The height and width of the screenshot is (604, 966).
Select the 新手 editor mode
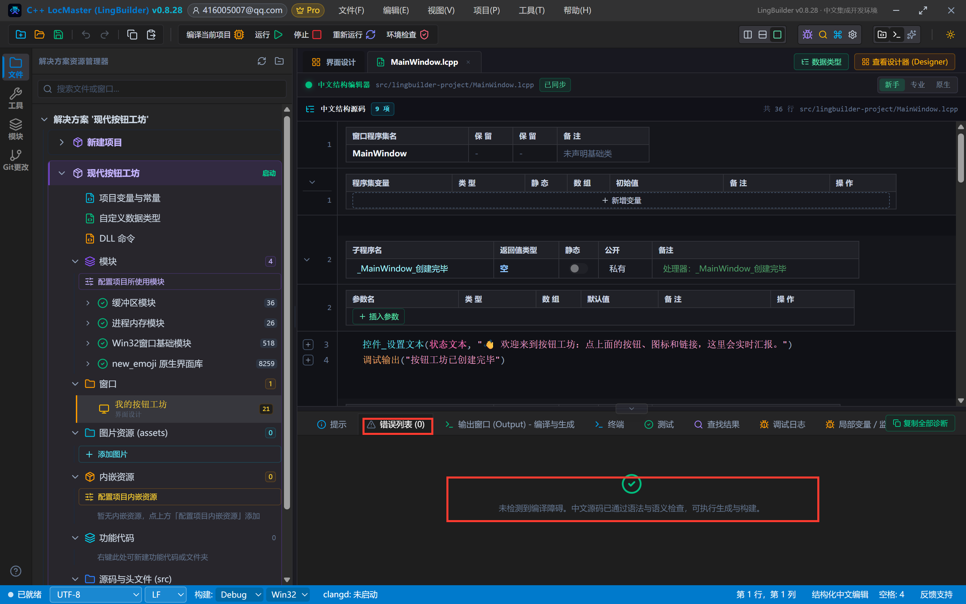coord(892,85)
